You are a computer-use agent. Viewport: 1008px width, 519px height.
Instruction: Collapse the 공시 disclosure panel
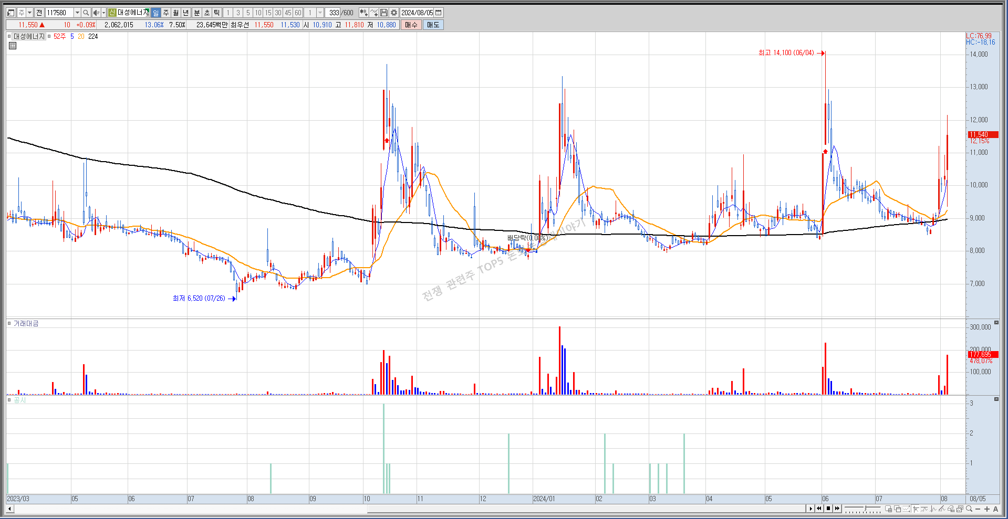996,399
